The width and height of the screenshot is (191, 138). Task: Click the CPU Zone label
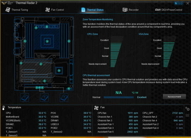pos(92,34)
